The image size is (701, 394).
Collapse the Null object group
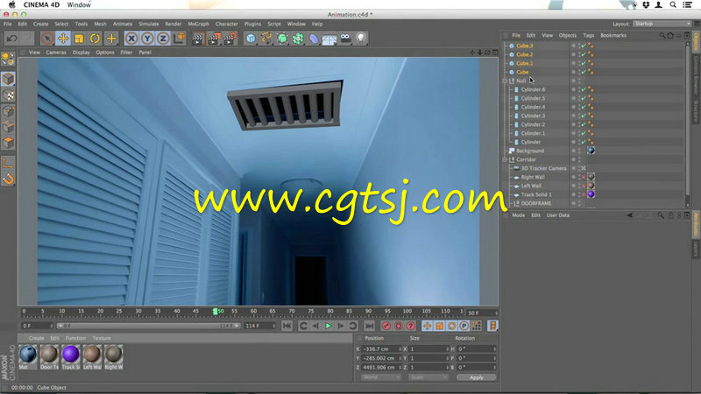coord(505,81)
